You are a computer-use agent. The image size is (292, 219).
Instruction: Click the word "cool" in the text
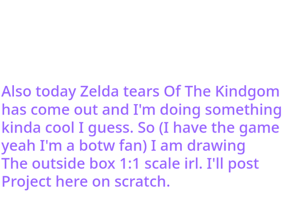click(x=60, y=128)
